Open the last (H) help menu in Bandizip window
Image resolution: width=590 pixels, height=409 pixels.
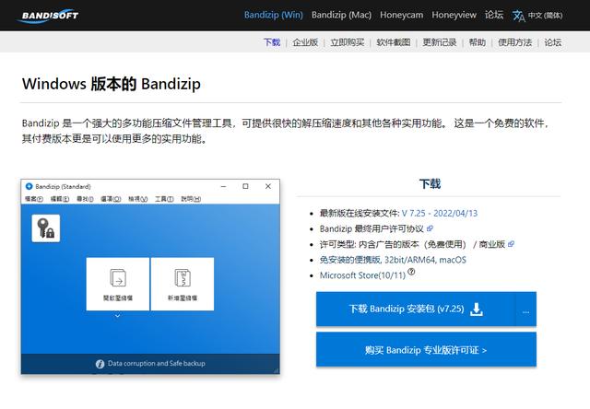[191, 199]
